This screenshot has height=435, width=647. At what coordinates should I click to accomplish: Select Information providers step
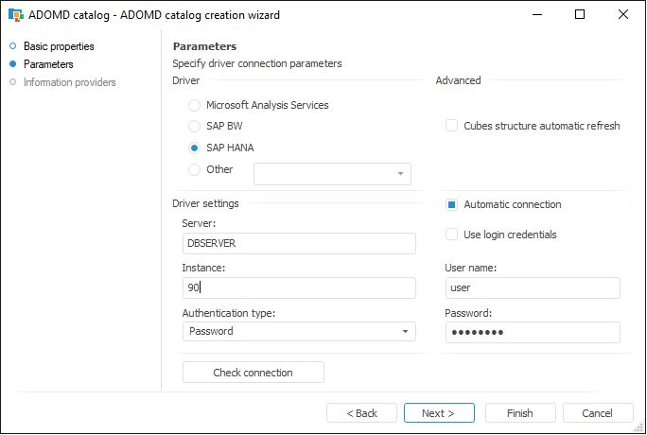[x=69, y=82]
